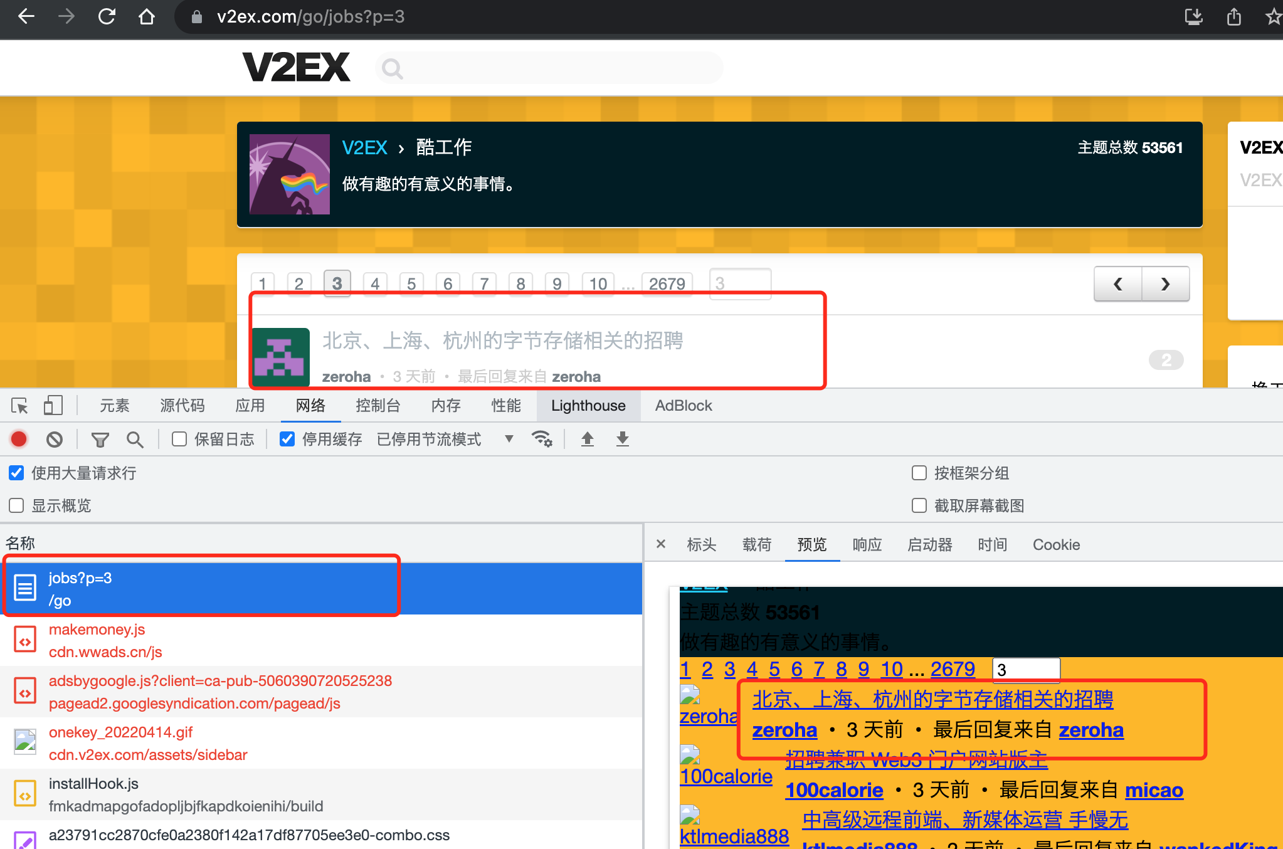The height and width of the screenshot is (849, 1283).
Task: Open the 启动器 request detail tab
Action: [930, 544]
